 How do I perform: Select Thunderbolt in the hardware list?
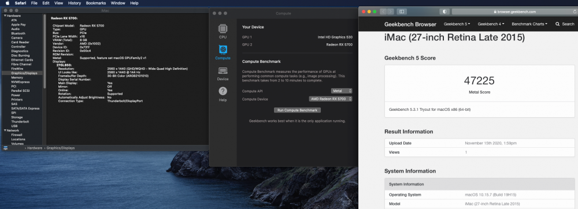(x=20, y=122)
